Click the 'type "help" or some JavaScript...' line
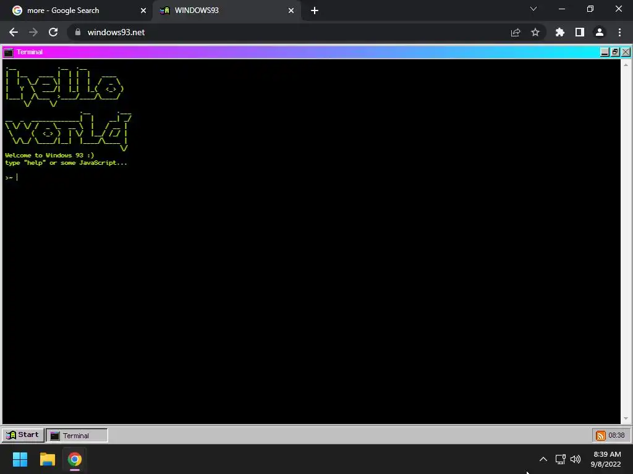 [x=66, y=163]
